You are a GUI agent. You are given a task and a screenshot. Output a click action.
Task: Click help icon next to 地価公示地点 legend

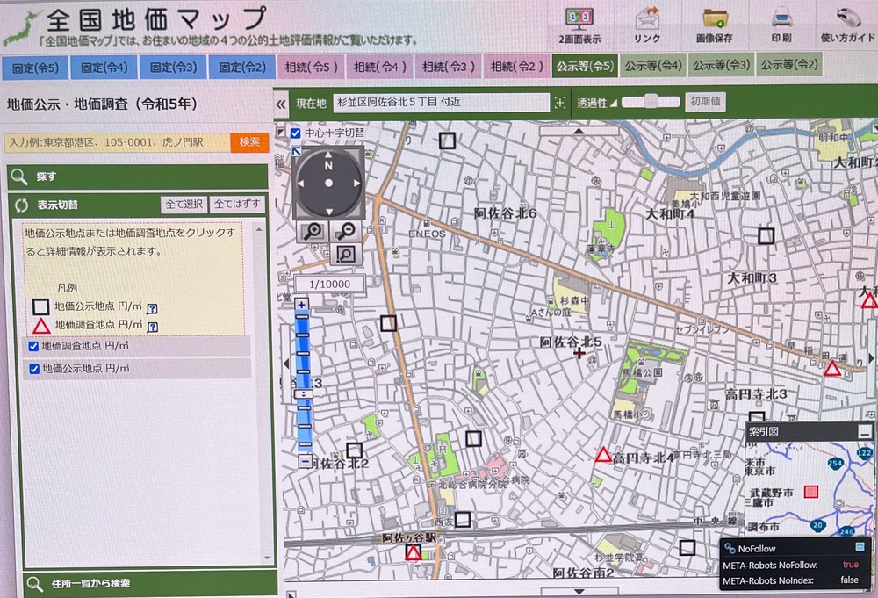click(152, 308)
